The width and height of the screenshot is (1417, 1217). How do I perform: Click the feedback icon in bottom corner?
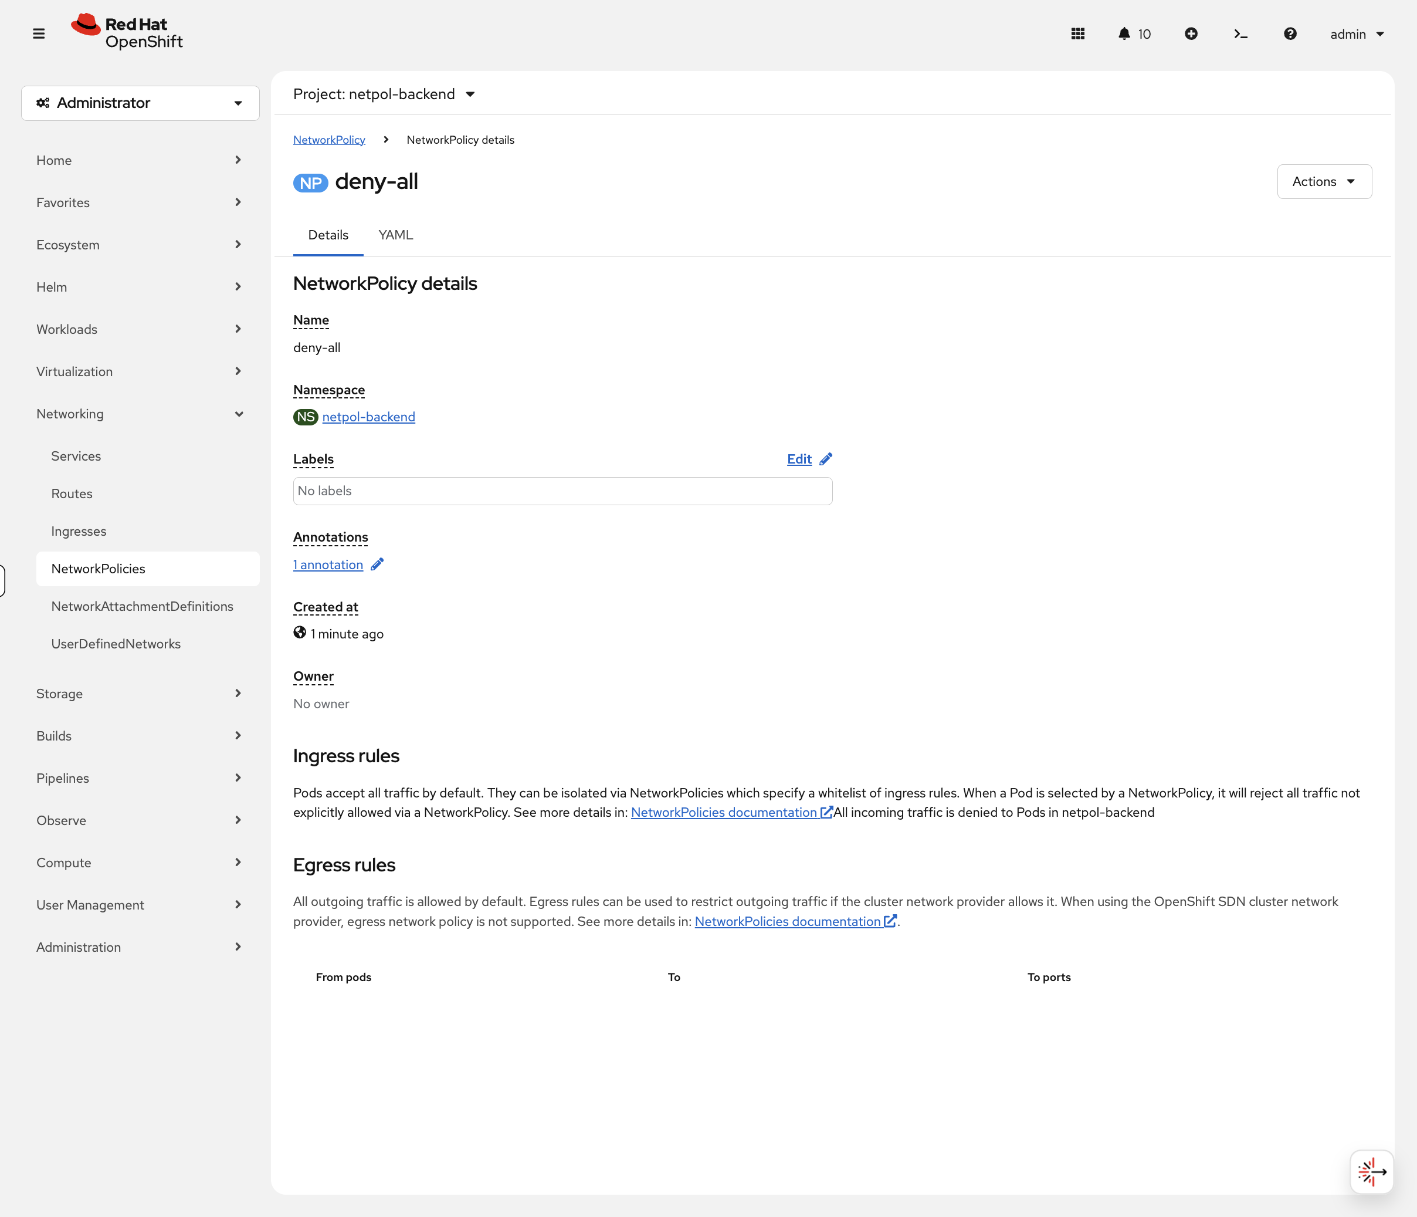pos(1371,1171)
